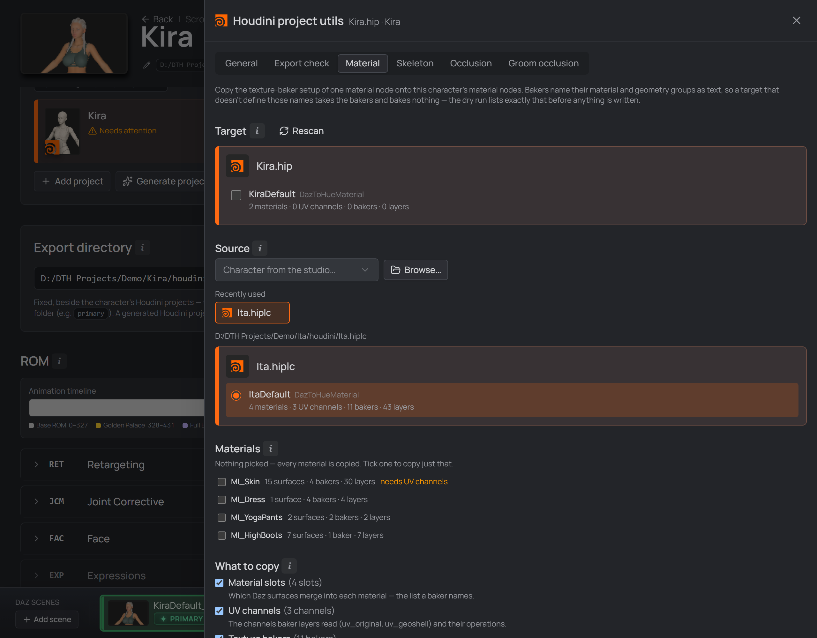
Task: Tick the MI_HighBoots material checkbox
Action: pos(222,535)
